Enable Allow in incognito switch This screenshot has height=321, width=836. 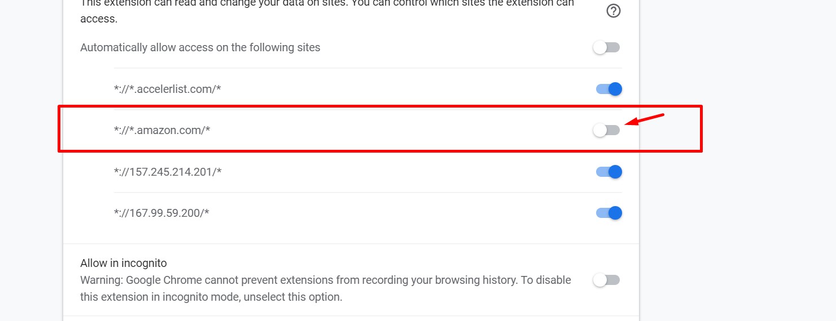(x=607, y=280)
